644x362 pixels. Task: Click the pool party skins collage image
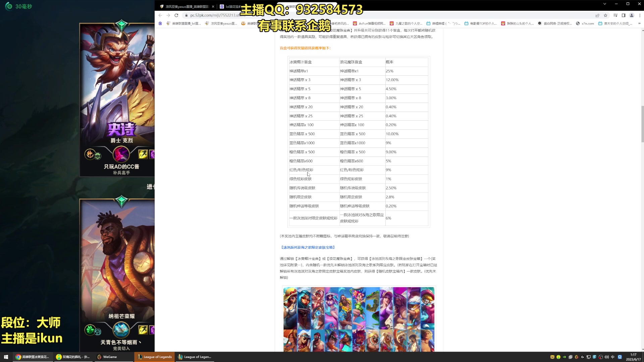pos(359,319)
